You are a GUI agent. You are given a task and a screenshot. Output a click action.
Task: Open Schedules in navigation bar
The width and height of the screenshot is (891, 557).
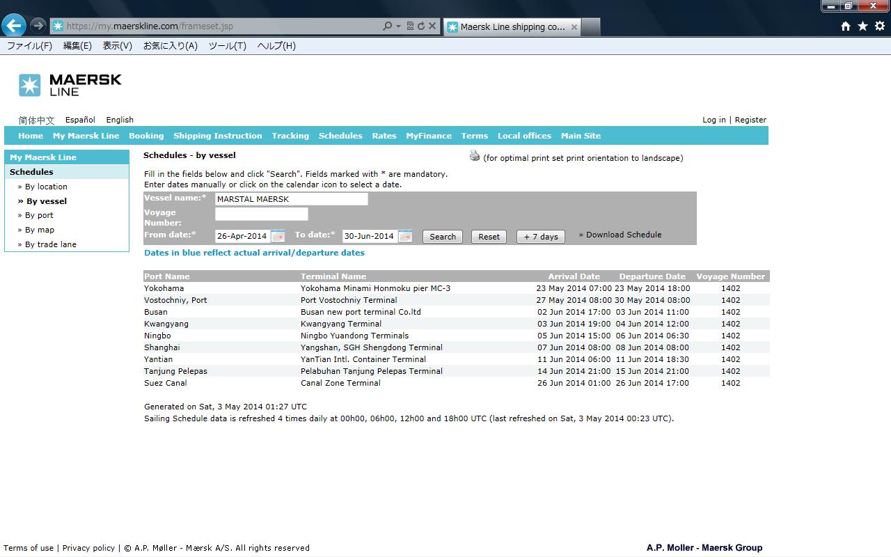click(340, 136)
